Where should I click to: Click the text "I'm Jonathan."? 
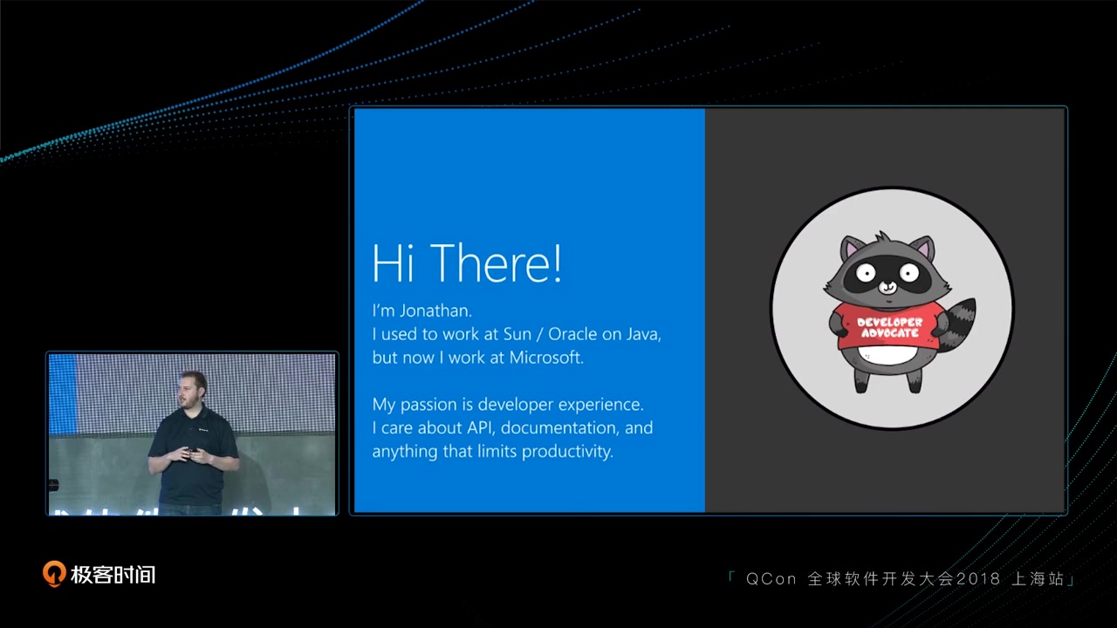pos(422,311)
